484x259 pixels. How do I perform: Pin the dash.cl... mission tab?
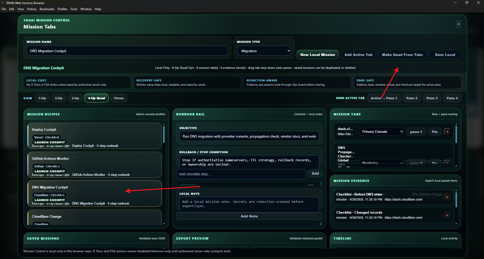coord(435,132)
